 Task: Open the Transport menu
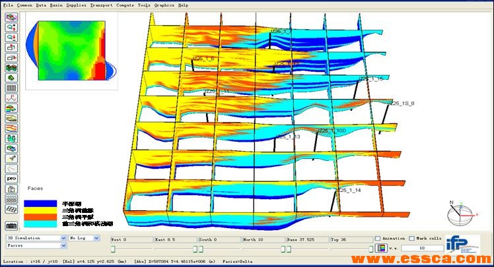click(x=101, y=4)
